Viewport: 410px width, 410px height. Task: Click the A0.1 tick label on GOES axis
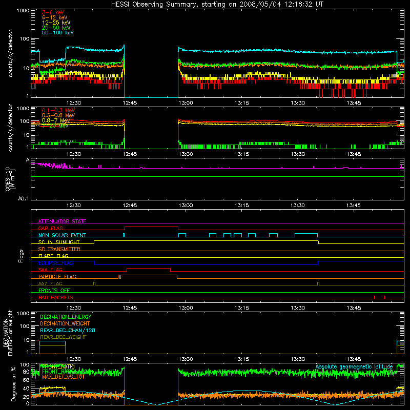click(x=24, y=199)
